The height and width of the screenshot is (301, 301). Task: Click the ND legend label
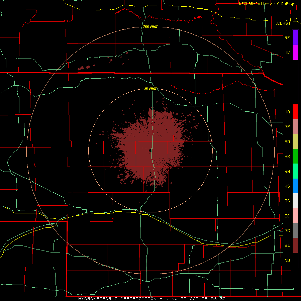pos(287,261)
